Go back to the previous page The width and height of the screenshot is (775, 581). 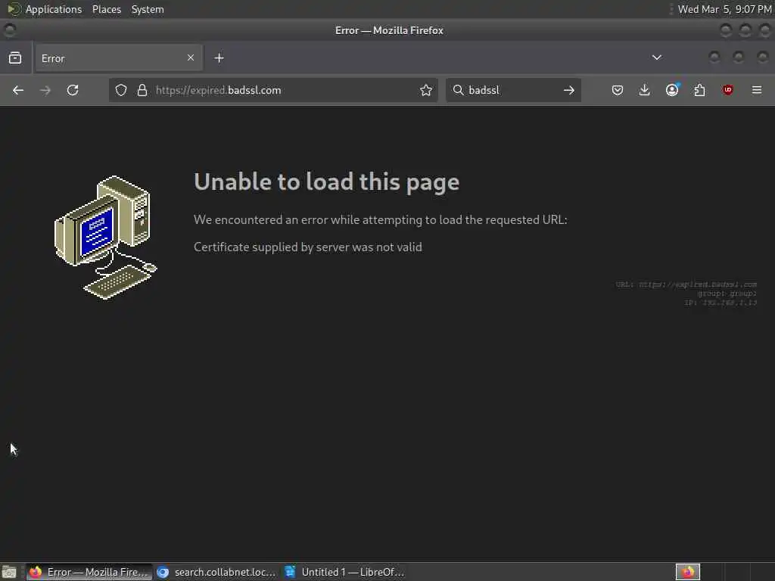pos(18,91)
